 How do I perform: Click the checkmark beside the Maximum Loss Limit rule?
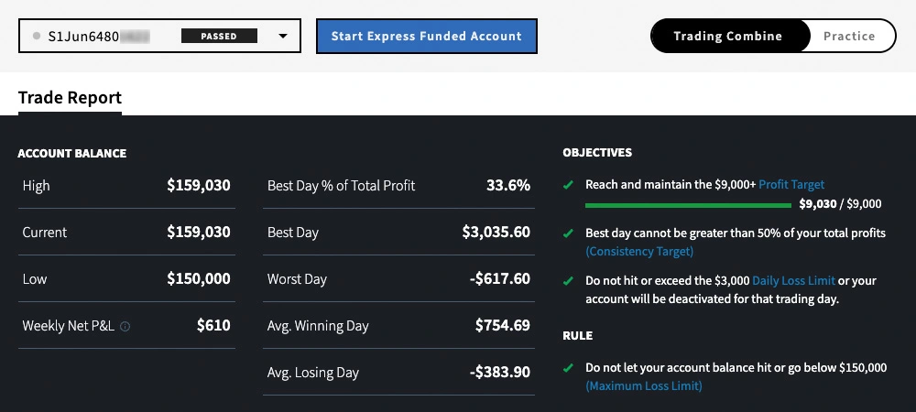click(569, 368)
